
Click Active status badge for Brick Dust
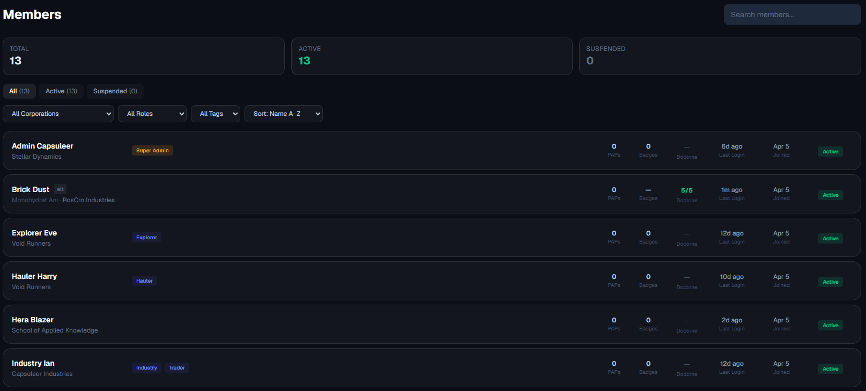click(x=831, y=195)
